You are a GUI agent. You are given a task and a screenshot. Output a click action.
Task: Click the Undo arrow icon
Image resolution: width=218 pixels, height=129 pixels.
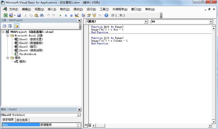(48, 15)
